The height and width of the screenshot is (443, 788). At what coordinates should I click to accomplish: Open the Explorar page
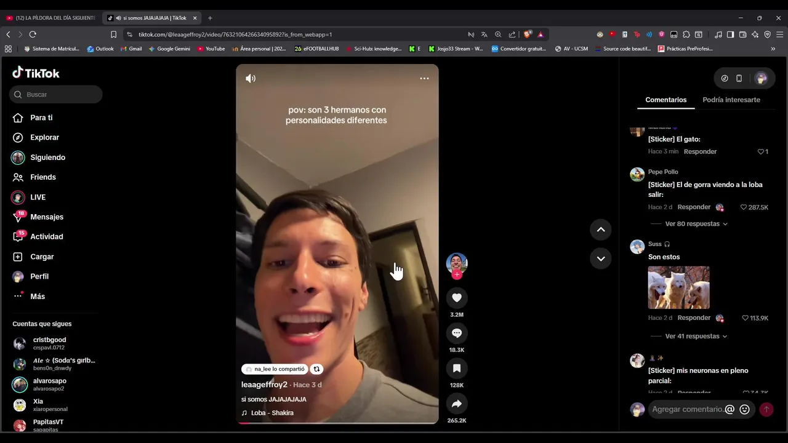click(x=36, y=137)
